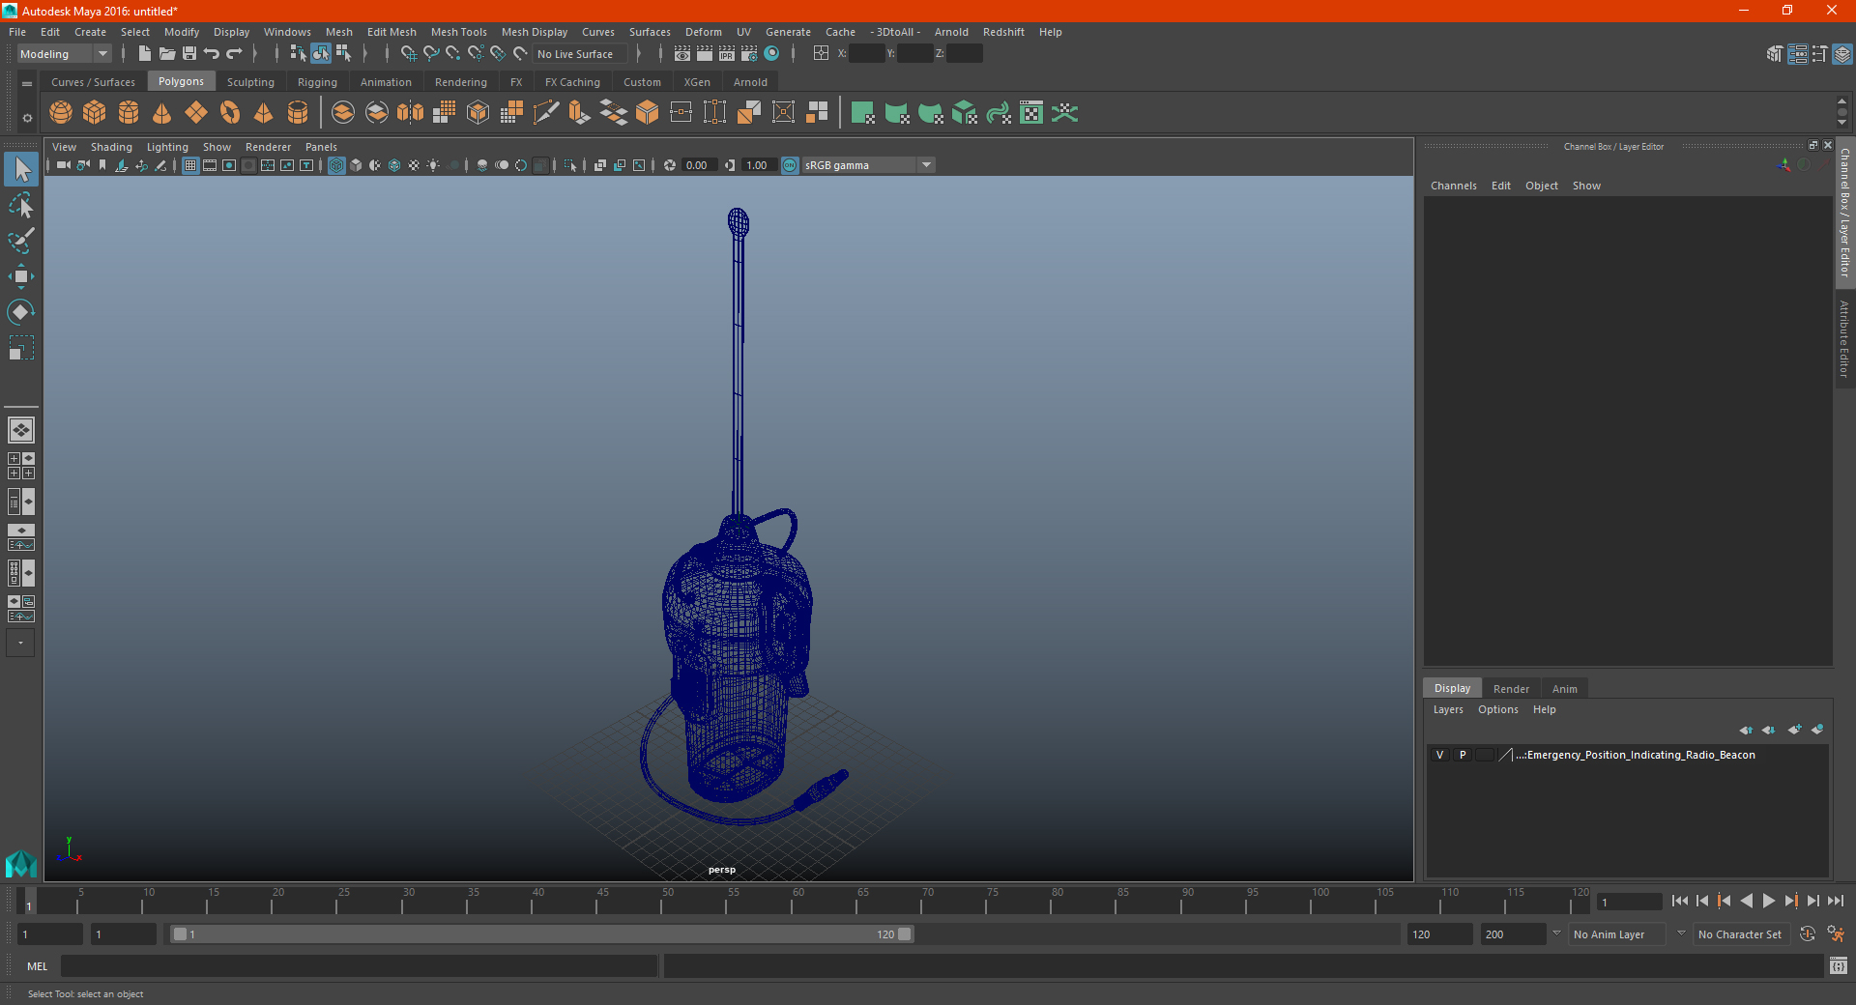Toggle the viewport film gate button
The width and height of the screenshot is (1856, 1005).
(x=210, y=165)
